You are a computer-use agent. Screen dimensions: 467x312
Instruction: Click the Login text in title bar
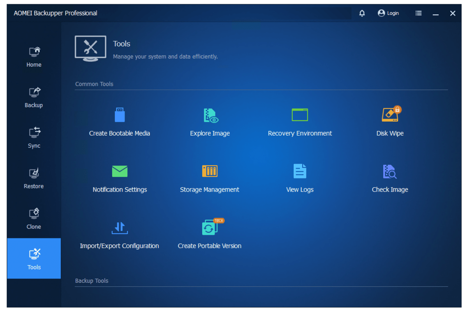(x=393, y=13)
